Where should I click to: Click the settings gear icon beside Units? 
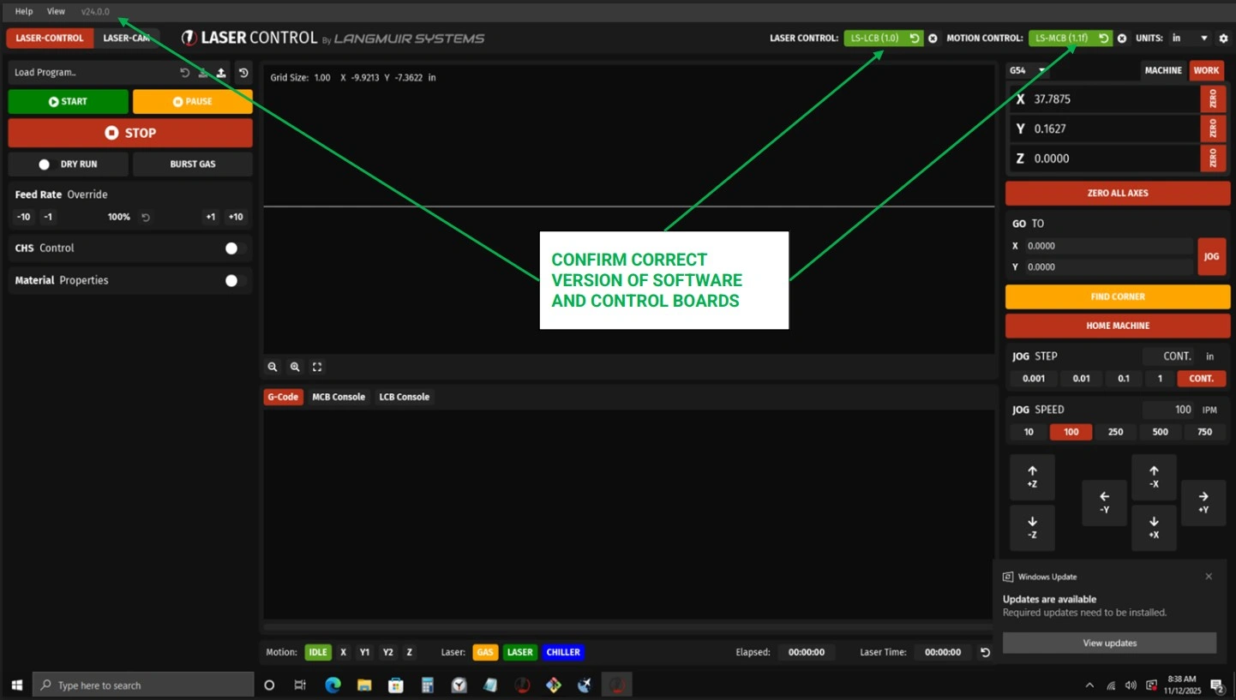(x=1224, y=39)
